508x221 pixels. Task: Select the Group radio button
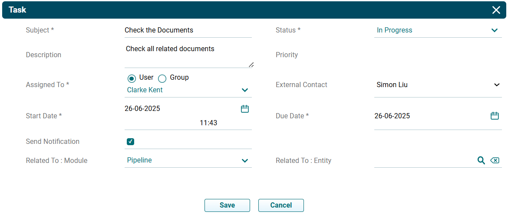162,78
